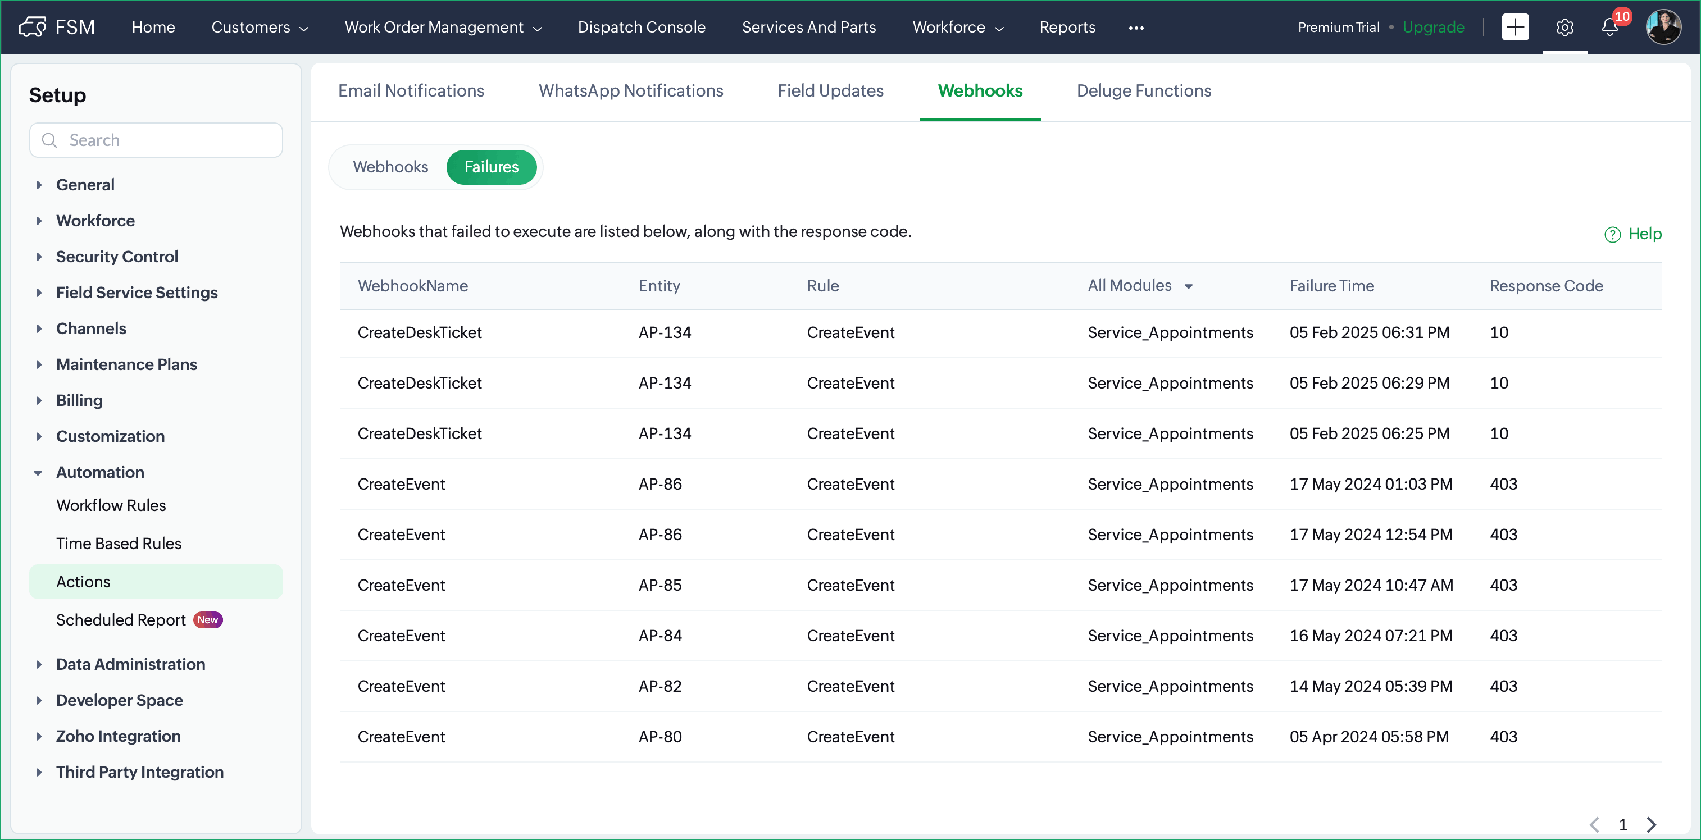Click the user profile avatar

[x=1663, y=27]
